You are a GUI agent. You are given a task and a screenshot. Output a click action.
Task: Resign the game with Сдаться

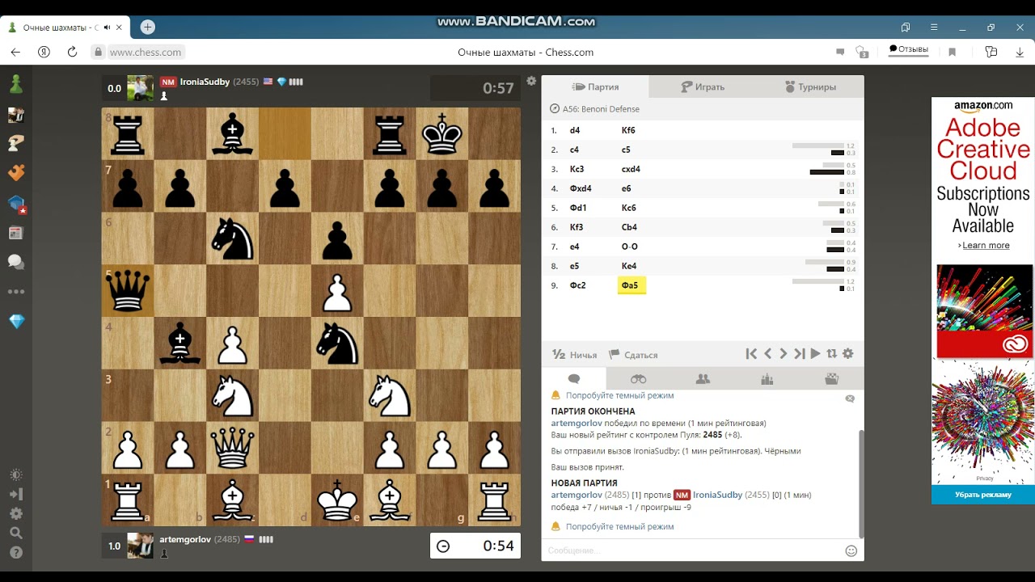click(633, 355)
